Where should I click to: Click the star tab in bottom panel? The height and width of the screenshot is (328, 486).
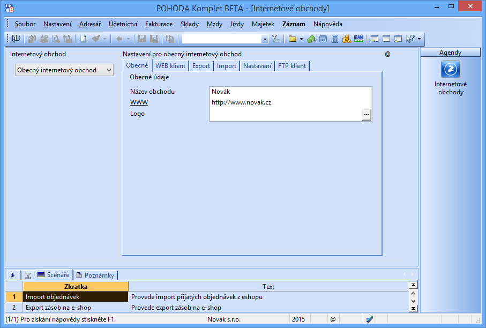pyautogui.click(x=13, y=275)
